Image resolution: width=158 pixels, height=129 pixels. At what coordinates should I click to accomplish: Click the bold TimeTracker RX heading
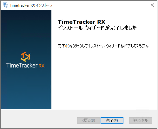pos(82,22)
